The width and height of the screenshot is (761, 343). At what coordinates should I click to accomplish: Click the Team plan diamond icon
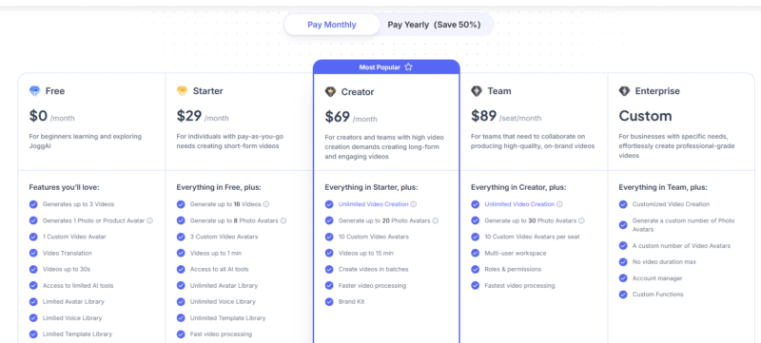[x=477, y=91]
